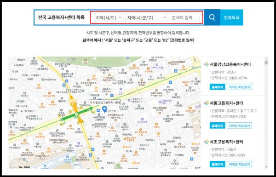Open 홈페이지 for 서울고용복지+센터
The height and width of the screenshot is (177, 276).
(217, 126)
